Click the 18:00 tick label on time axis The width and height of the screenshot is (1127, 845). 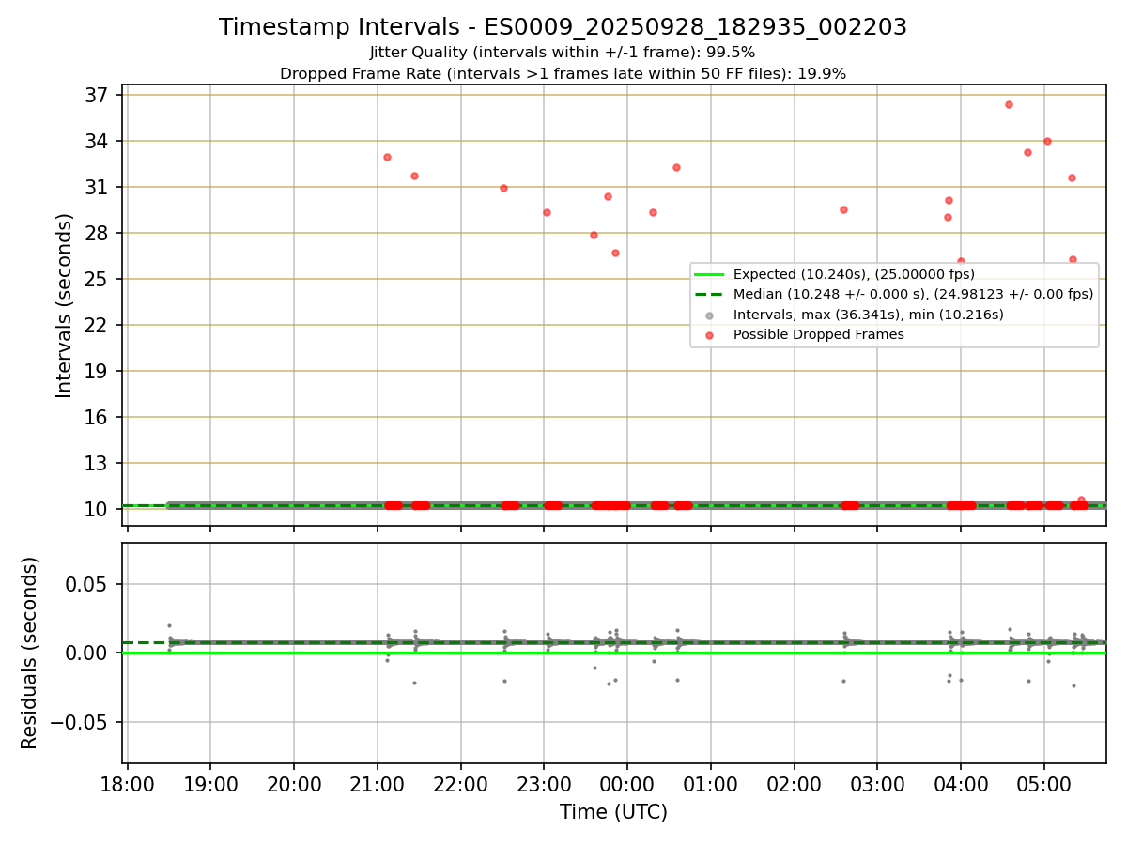(128, 785)
